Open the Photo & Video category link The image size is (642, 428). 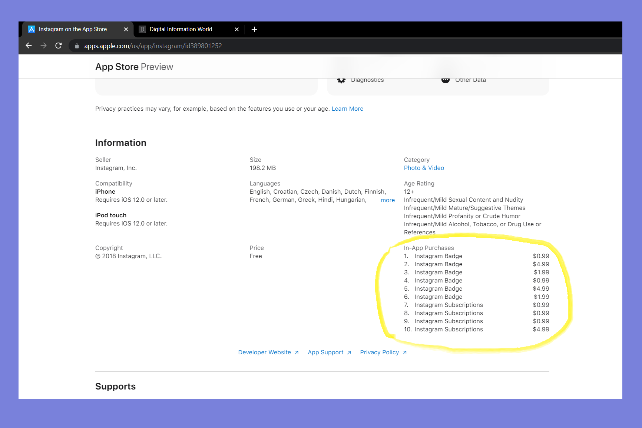point(424,168)
